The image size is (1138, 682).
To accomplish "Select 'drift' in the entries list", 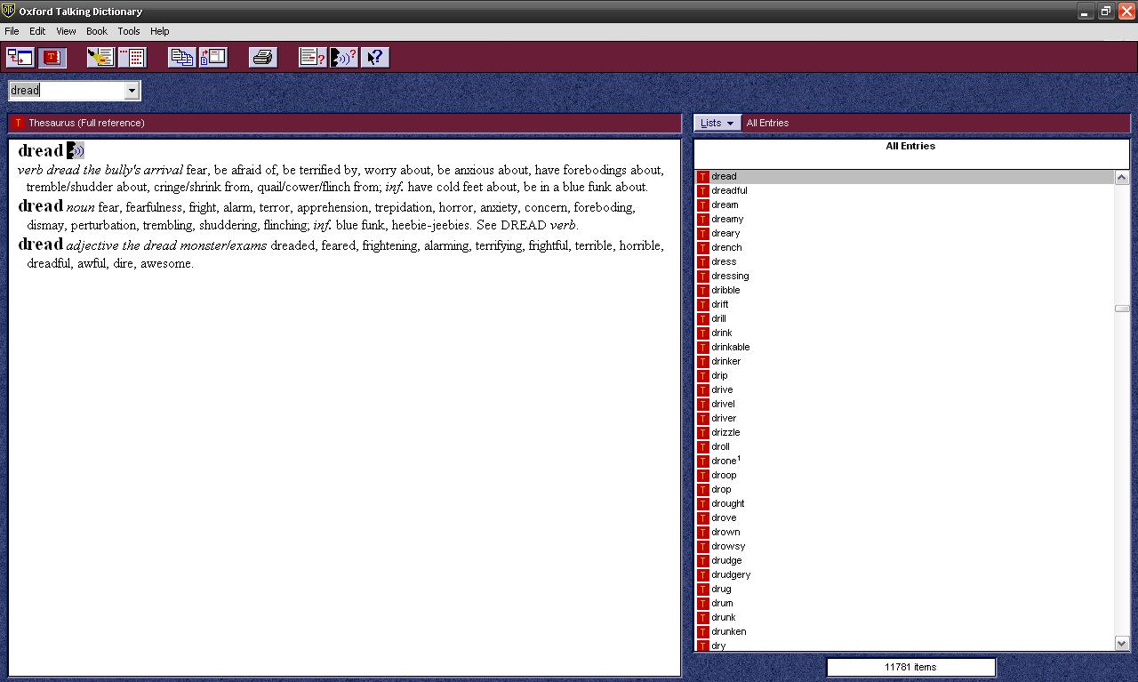I will coord(720,304).
